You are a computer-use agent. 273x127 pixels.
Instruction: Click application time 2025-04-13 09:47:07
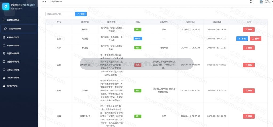[x=216, y=39]
